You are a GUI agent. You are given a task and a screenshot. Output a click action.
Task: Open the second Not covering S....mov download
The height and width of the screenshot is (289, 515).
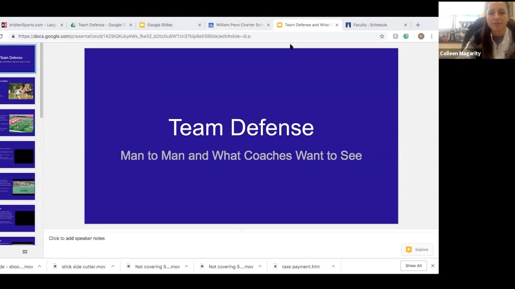pos(227,267)
